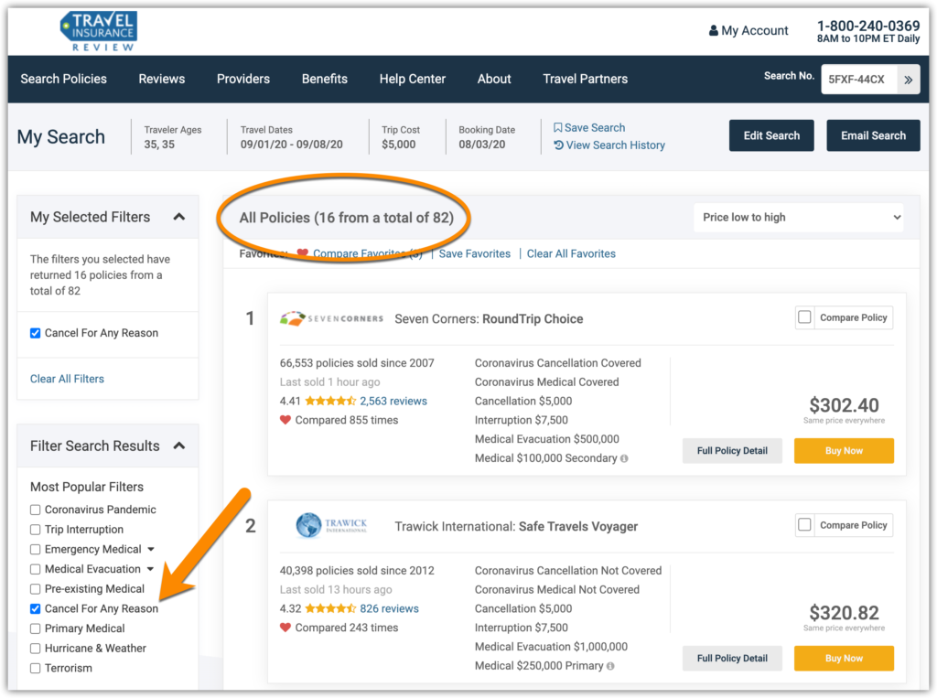Click Save Favorites link

[475, 253]
